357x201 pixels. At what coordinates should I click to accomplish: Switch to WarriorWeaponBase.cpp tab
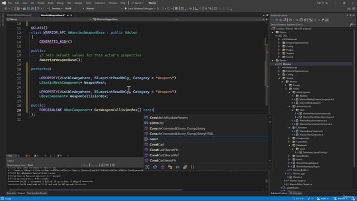[x=20, y=15]
